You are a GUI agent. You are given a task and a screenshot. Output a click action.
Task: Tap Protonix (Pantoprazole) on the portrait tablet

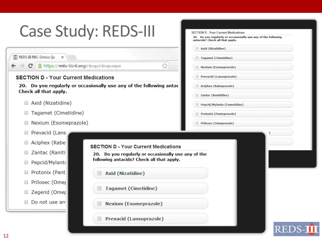click(x=243, y=114)
